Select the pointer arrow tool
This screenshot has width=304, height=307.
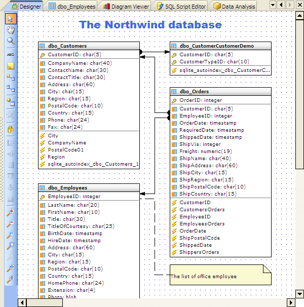coord(11,19)
